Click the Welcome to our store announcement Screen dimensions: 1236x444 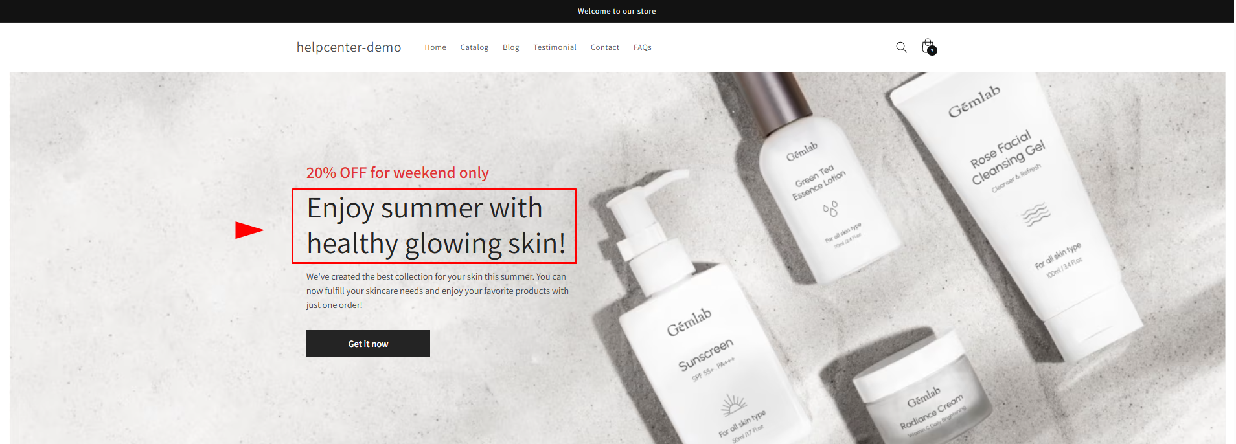pyautogui.click(x=617, y=11)
